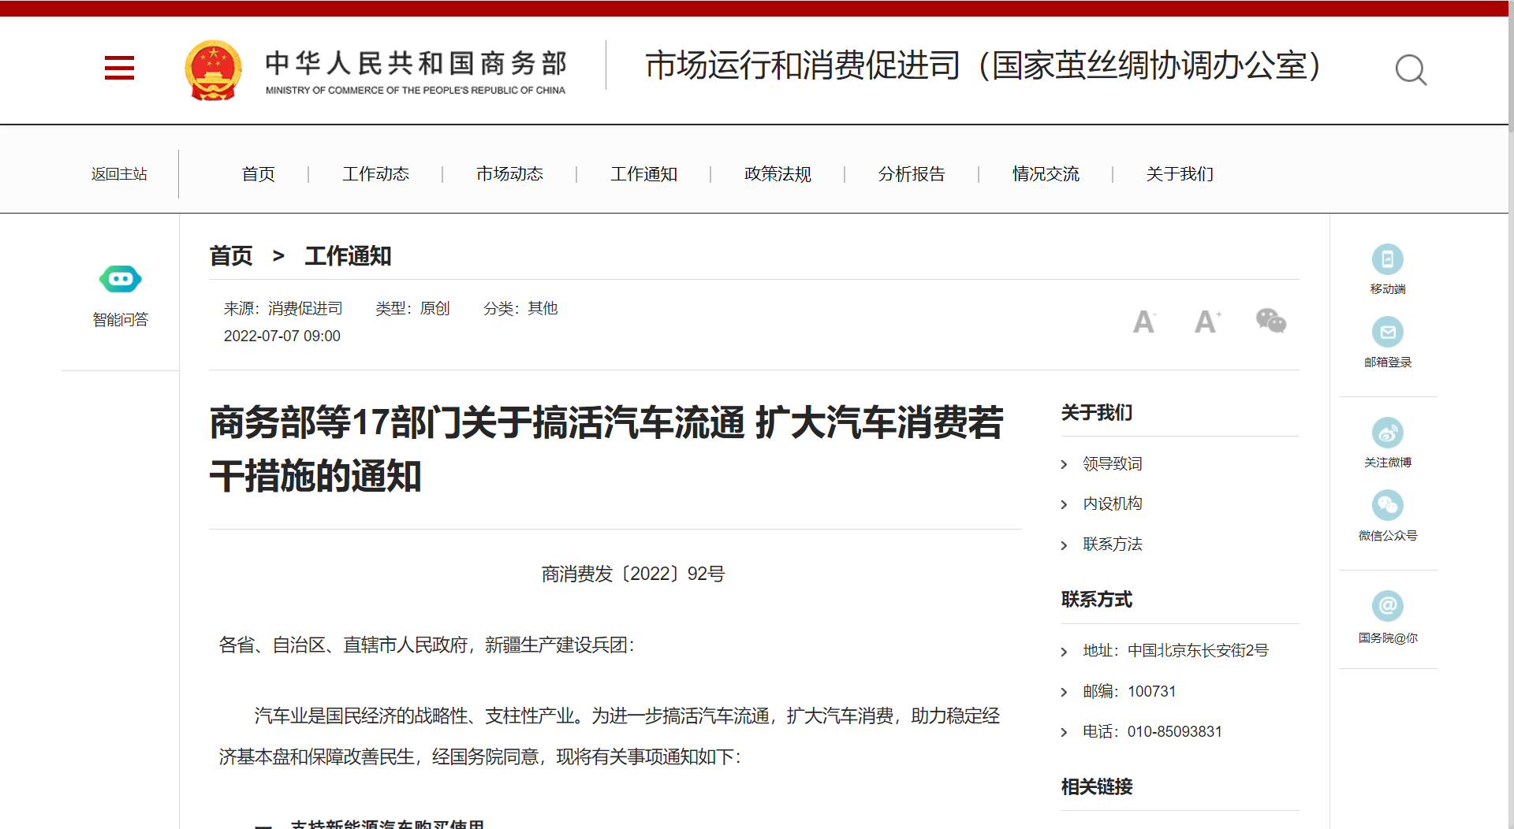Click the search magnifier icon
This screenshot has height=829, width=1514.
1410,69
